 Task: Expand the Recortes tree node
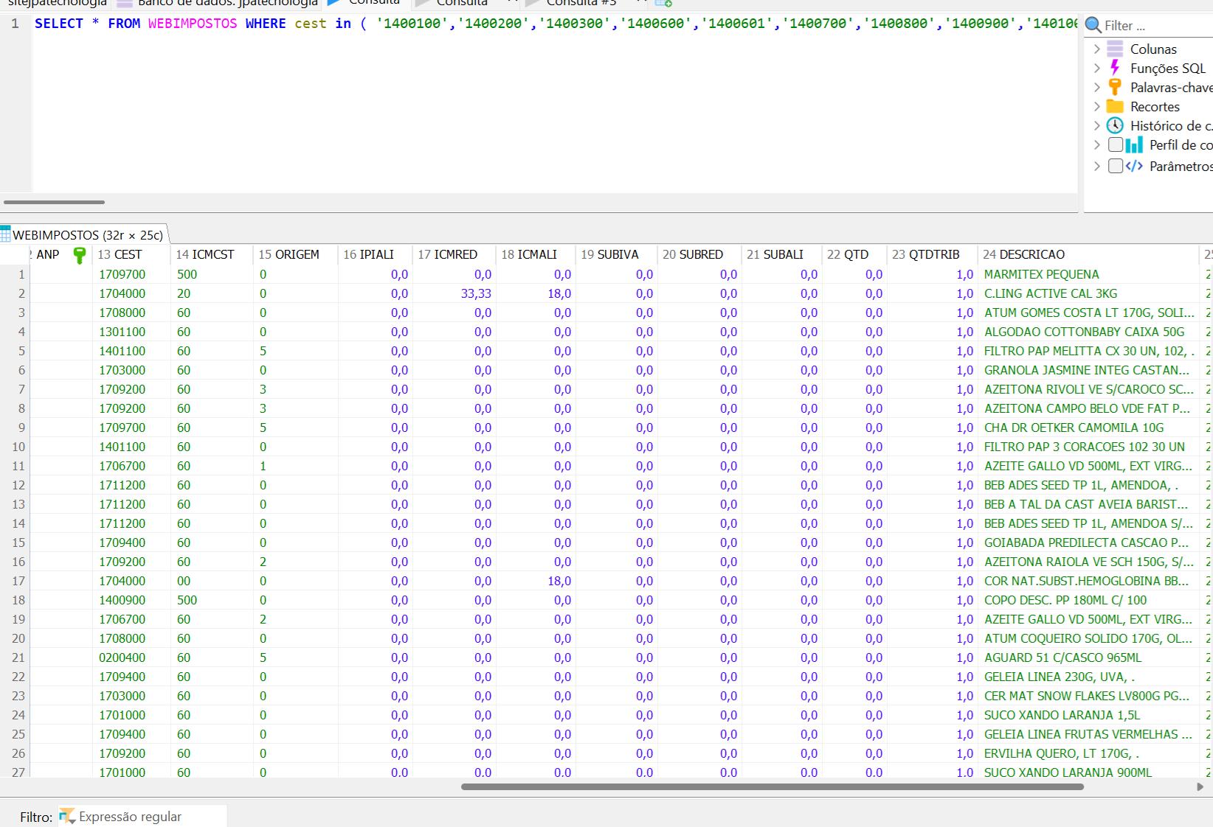[x=1097, y=107]
